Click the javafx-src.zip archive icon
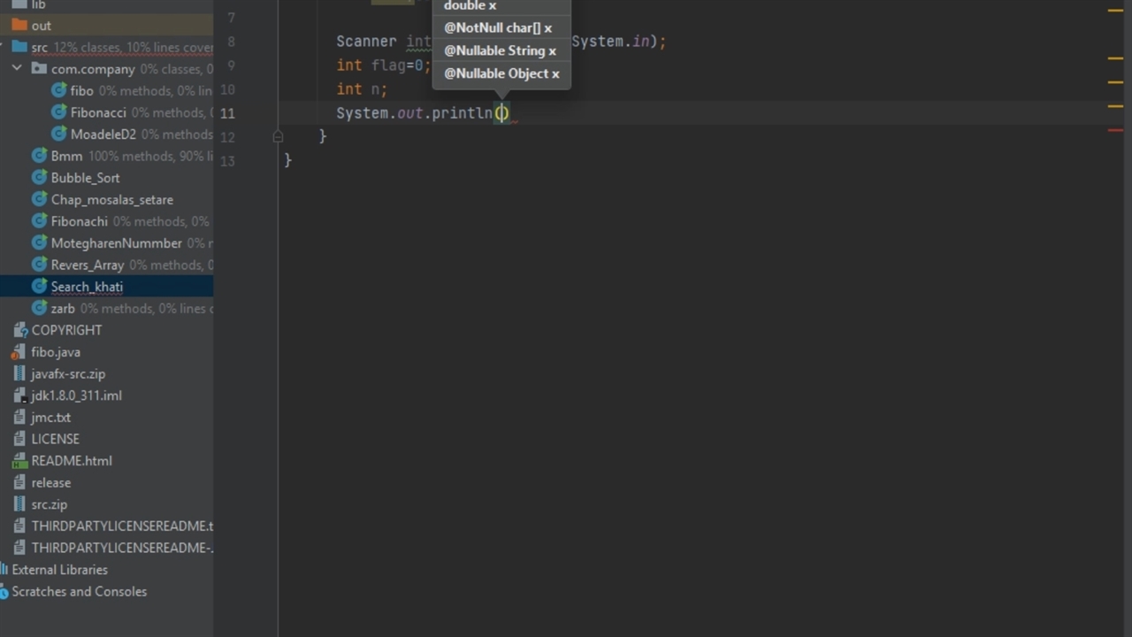This screenshot has height=637, width=1132. point(19,374)
